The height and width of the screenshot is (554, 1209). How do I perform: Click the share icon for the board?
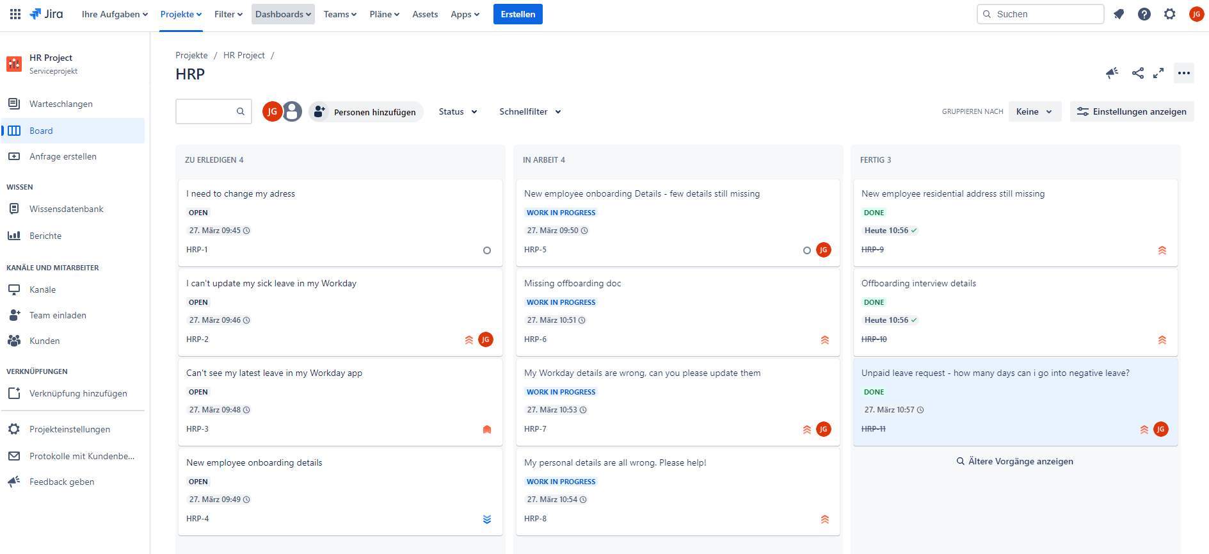click(x=1137, y=73)
